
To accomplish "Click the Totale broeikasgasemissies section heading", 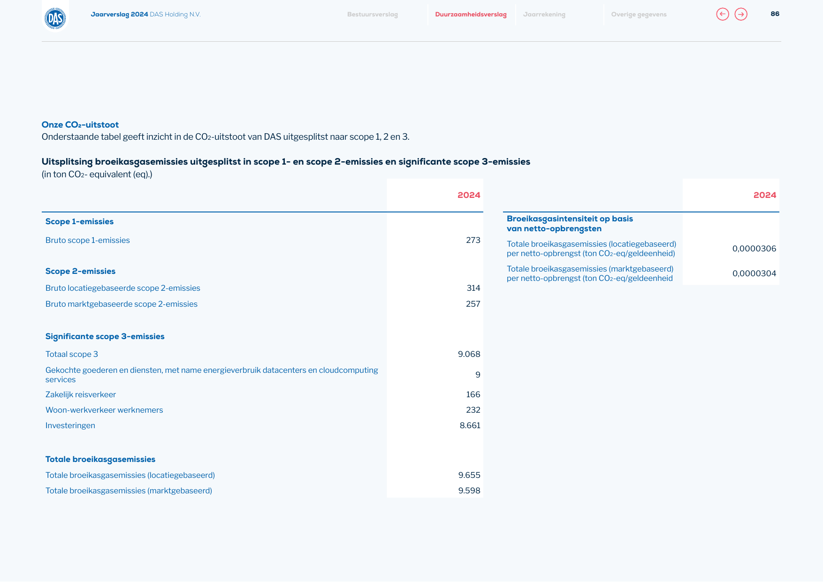I will click(100, 460).
